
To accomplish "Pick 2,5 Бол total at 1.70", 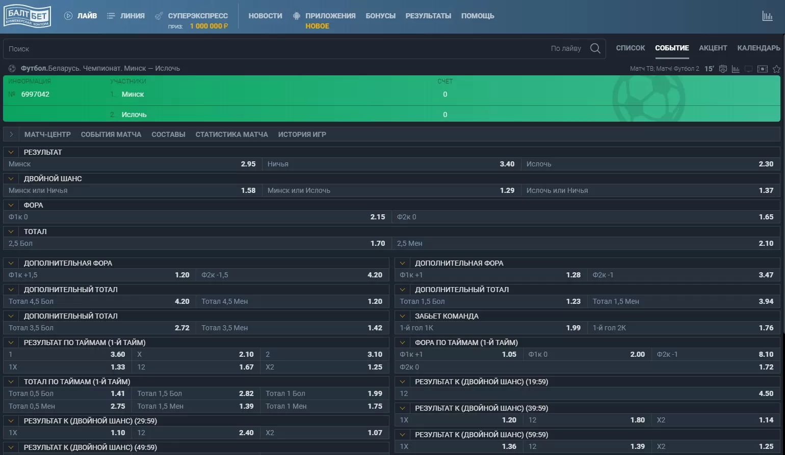I will coord(377,243).
